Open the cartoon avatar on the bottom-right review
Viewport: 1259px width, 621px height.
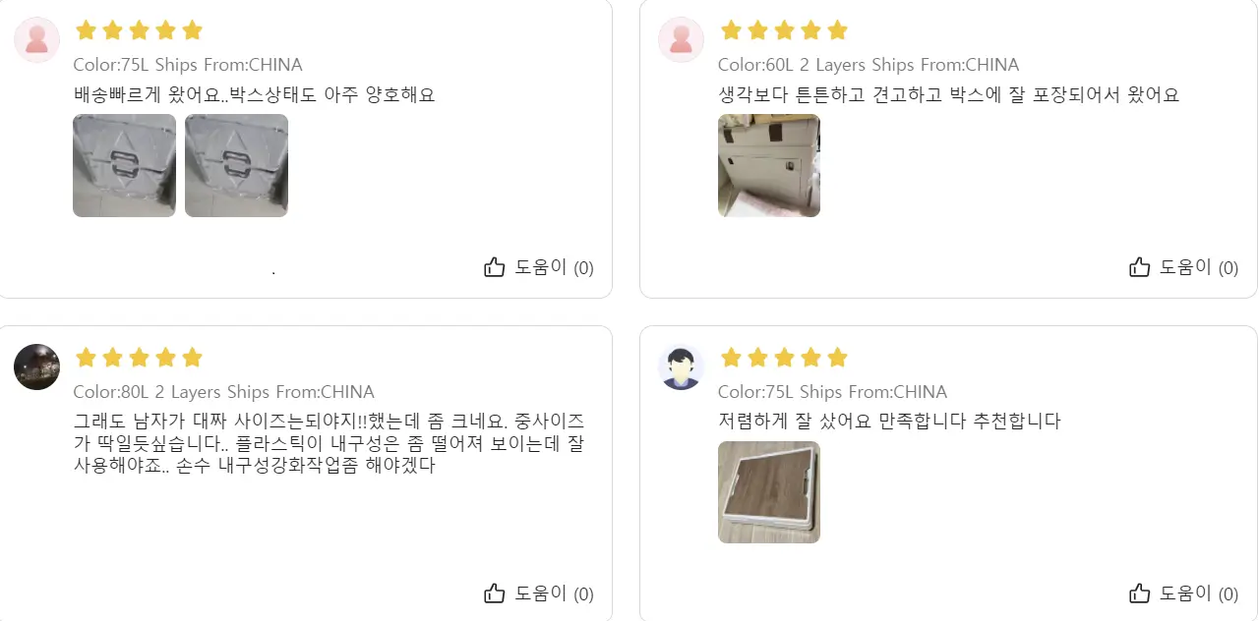pos(682,367)
